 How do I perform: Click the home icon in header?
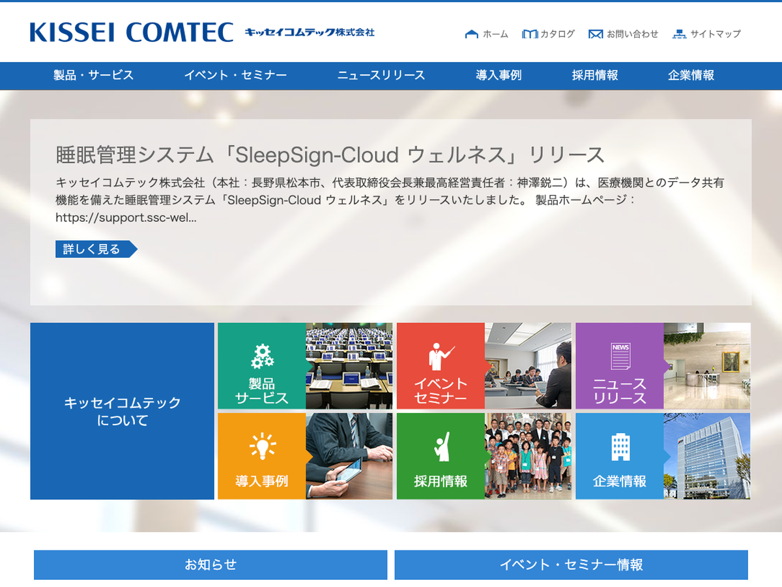tap(471, 34)
